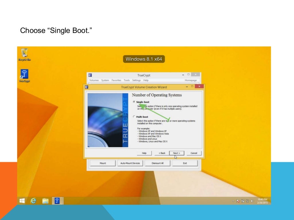Click the Exit button in TrueCrypt window
This screenshot has height=220, width=294.
185,163
